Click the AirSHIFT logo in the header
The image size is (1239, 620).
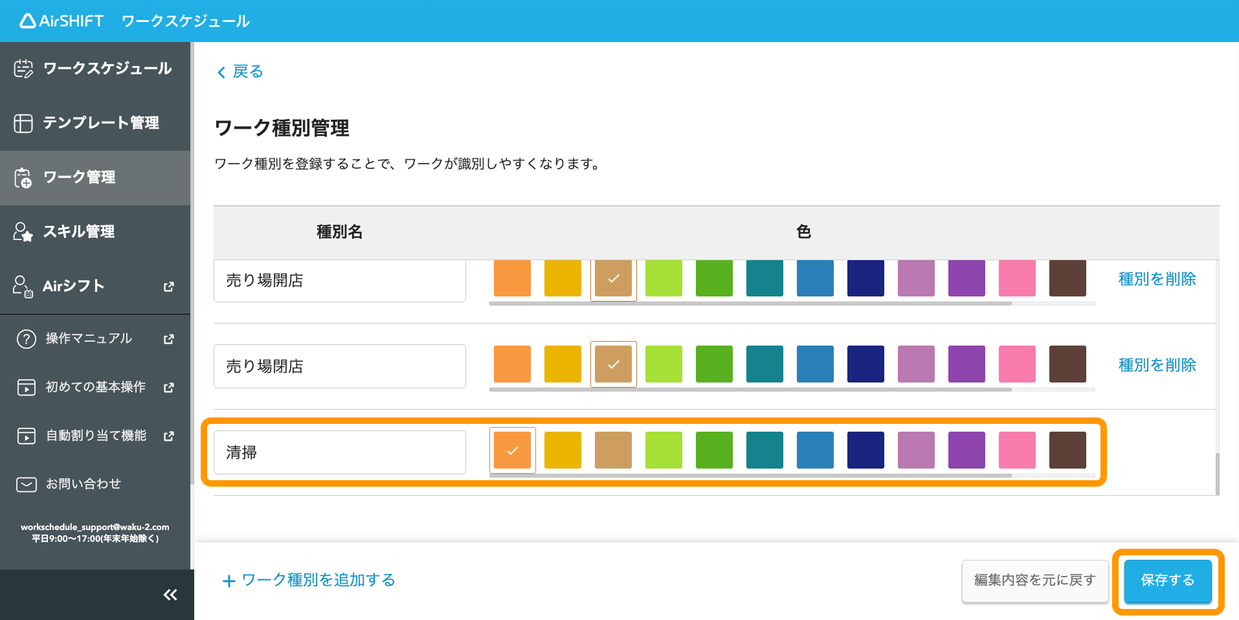pos(61,21)
